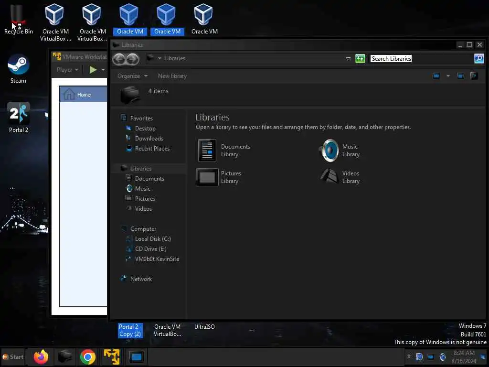Click the speaker volume tray icon
The width and height of the screenshot is (489, 367).
pos(443,356)
